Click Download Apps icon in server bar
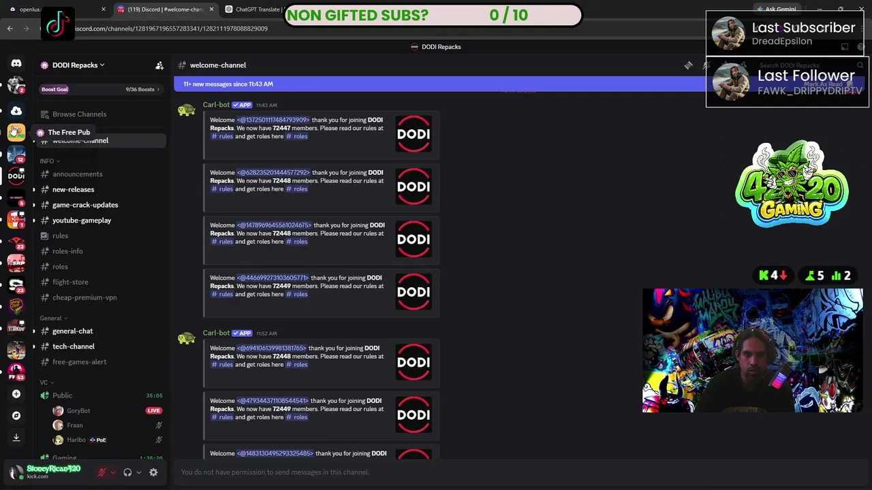Image resolution: width=872 pixels, height=490 pixels. click(x=16, y=438)
